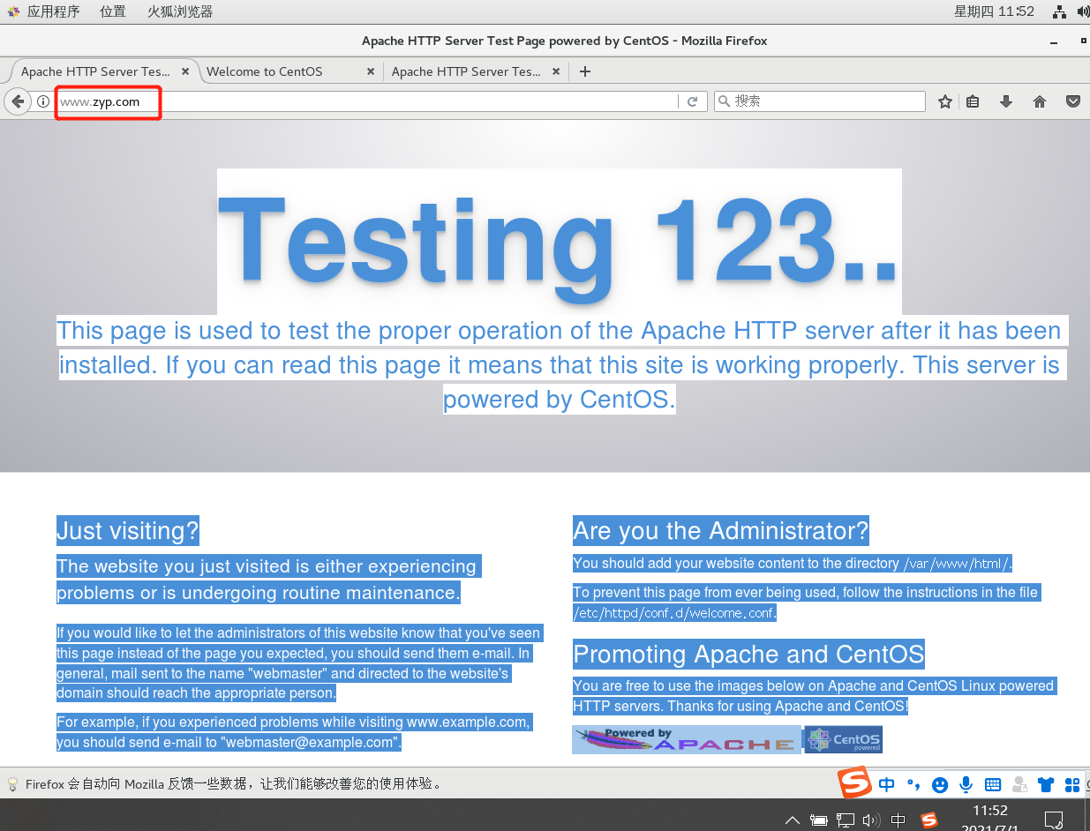Click the 'Promoting Apache and CentOS' heading
The image size is (1090, 831).
coord(748,655)
